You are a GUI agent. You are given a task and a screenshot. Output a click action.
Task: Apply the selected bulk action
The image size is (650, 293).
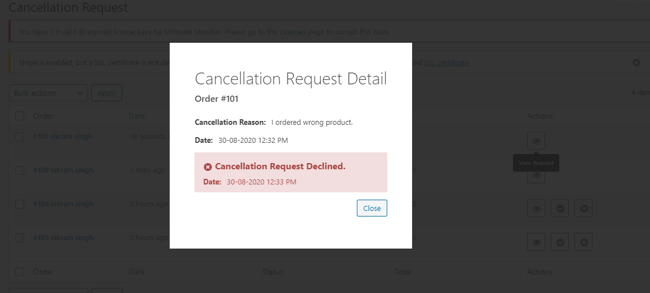tap(107, 93)
